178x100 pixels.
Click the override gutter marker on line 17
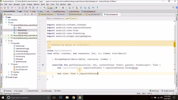[x=43, y=65]
